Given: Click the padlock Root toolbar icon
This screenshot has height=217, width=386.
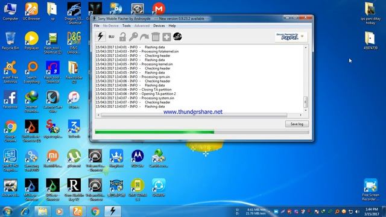Looking at the screenshot, I should (122, 37).
